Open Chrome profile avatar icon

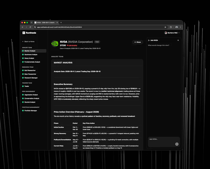coord(177,27)
